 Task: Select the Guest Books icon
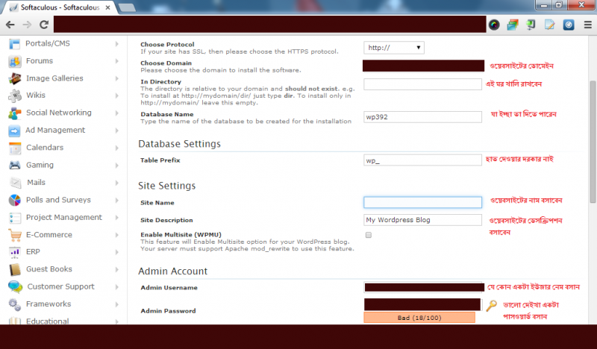pos(14,269)
